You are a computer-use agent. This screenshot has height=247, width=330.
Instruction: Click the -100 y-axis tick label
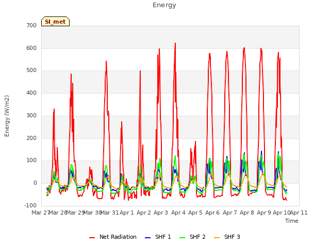(x=30, y=205)
